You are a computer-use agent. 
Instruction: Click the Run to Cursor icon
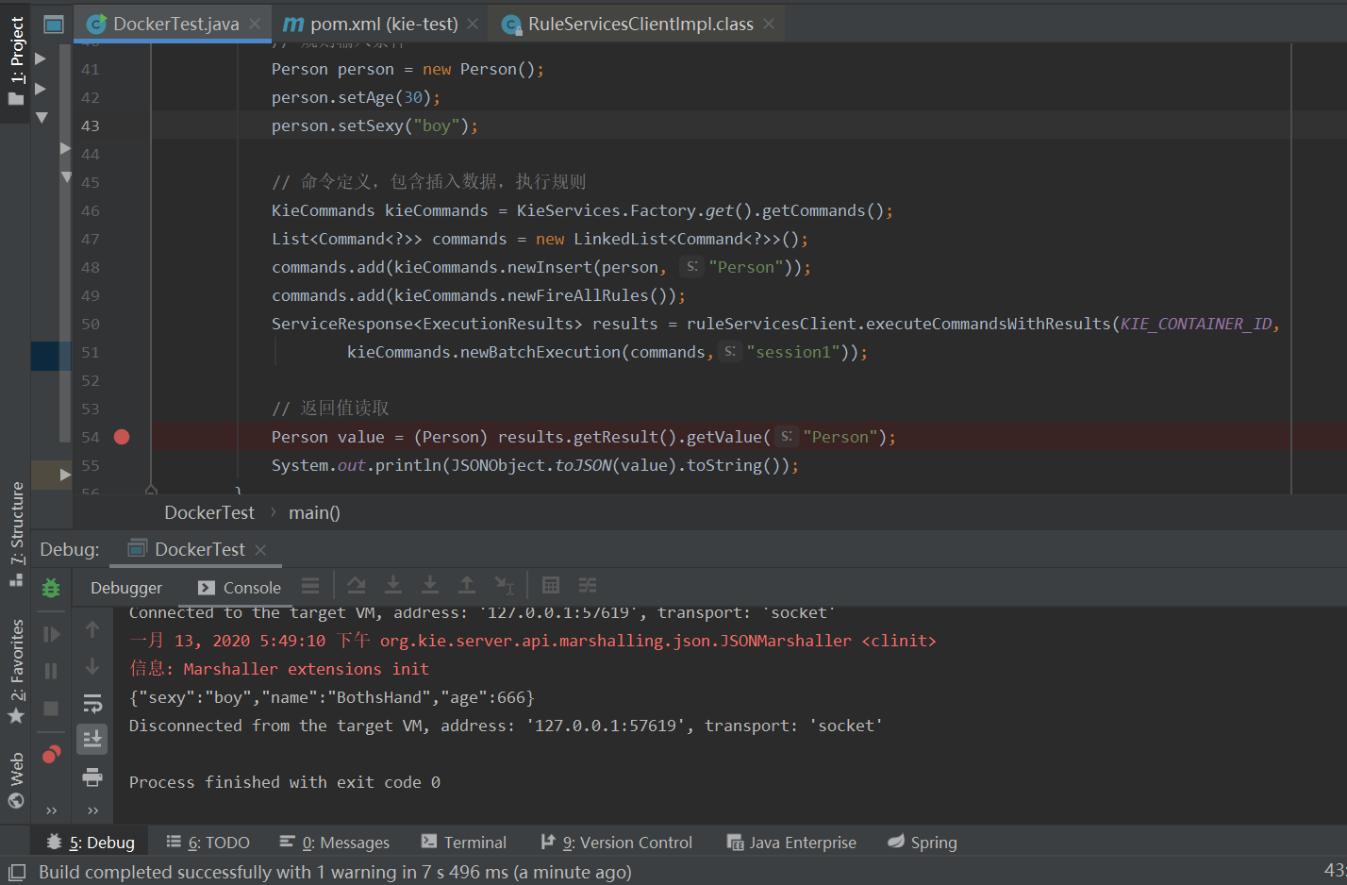(506, 586)
